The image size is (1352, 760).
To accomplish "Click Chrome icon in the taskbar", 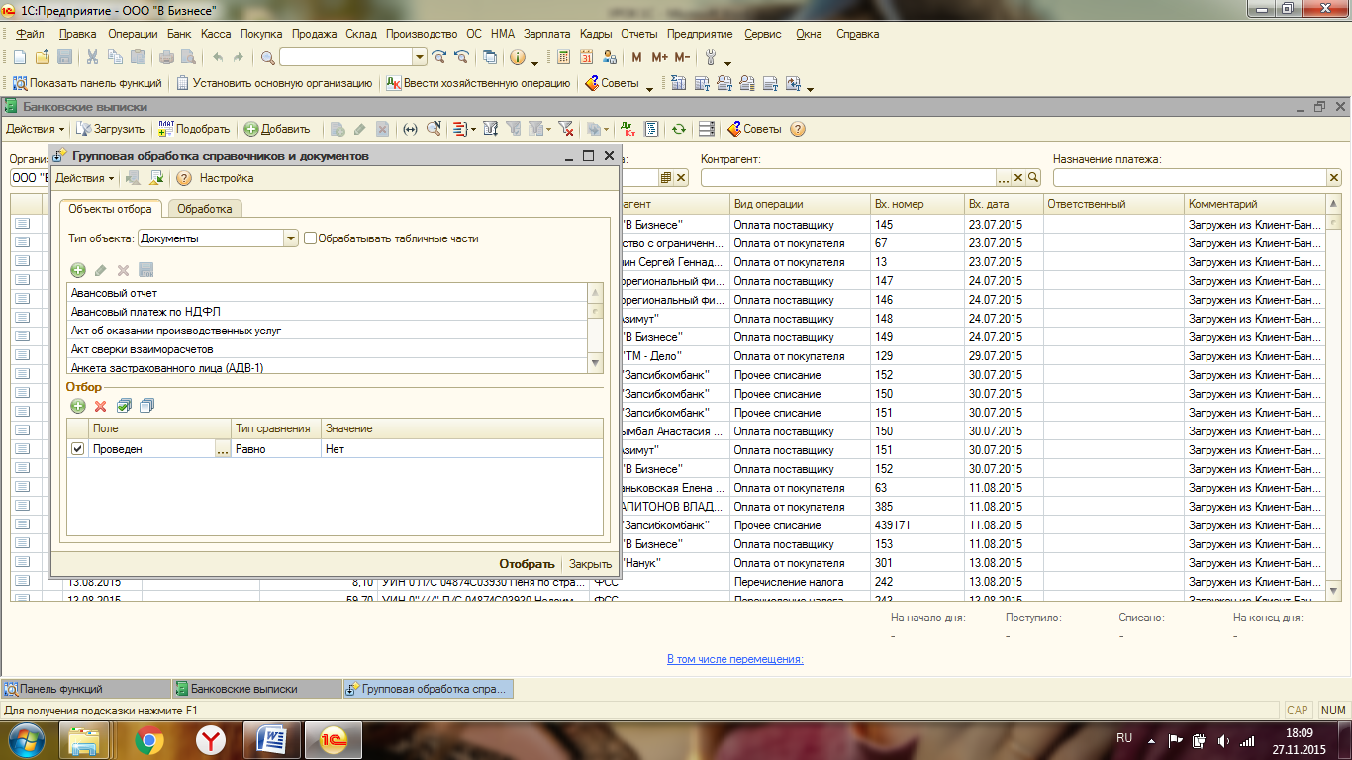I will point(149,740).
